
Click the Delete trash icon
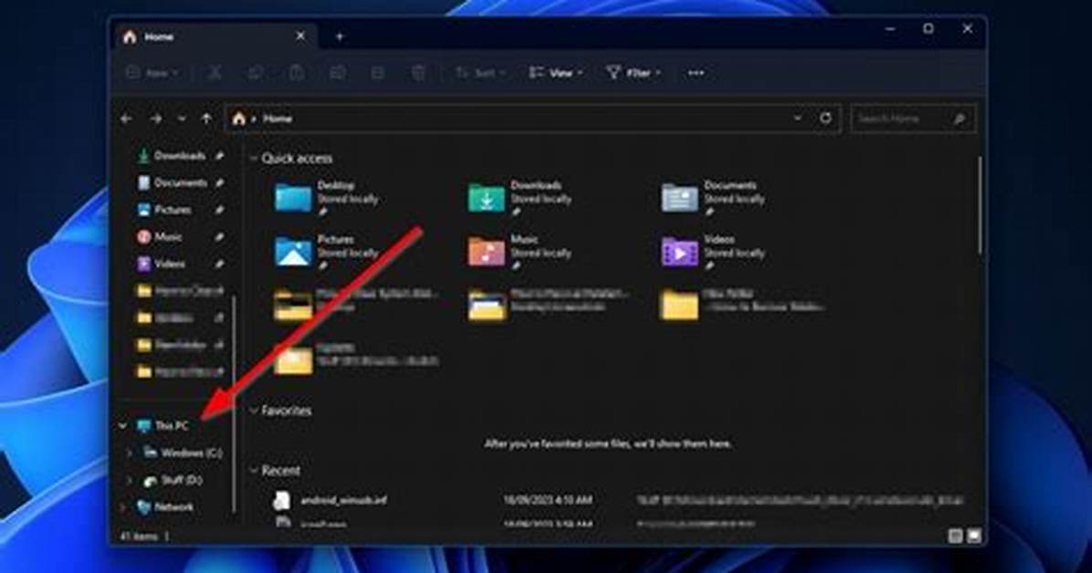[418, 72]
